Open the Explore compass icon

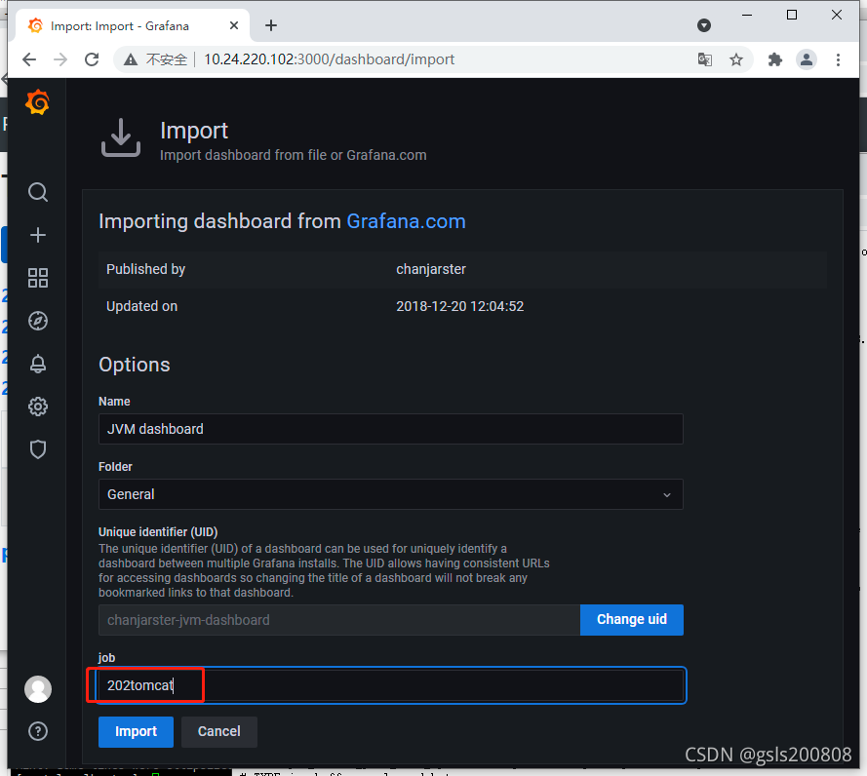coord(38,321)
